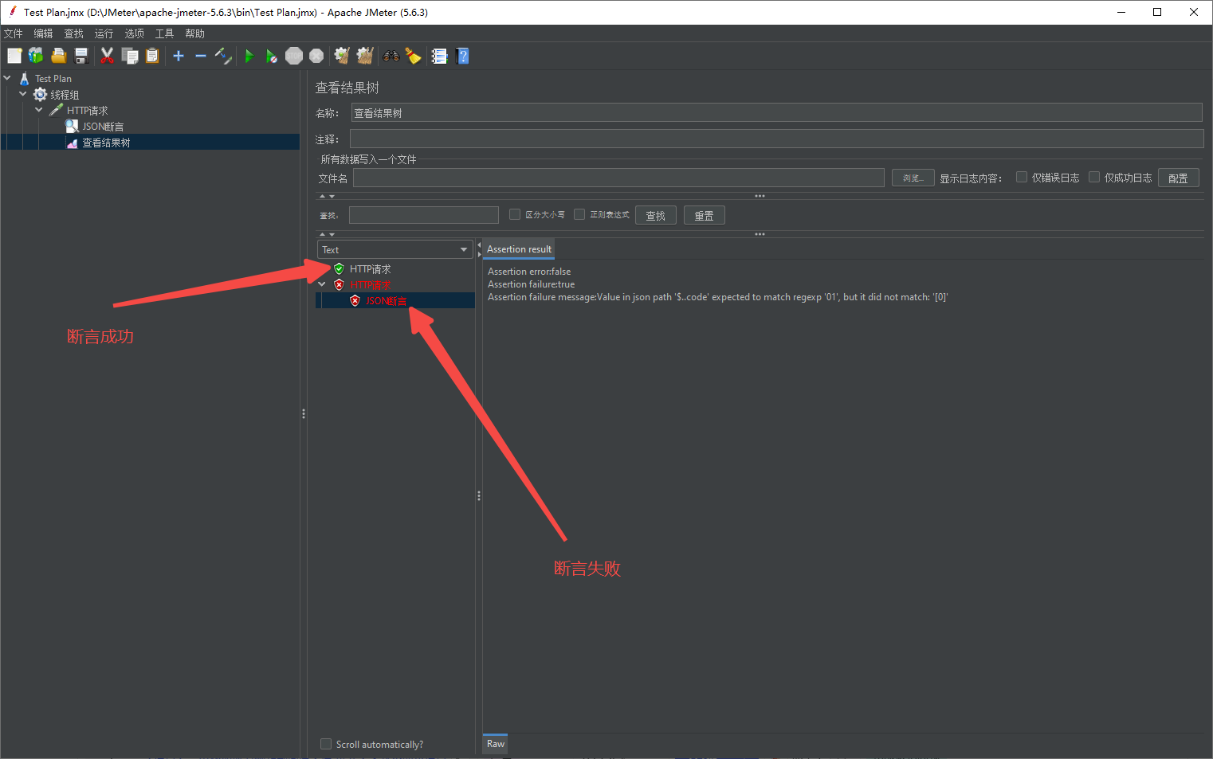Click the 重置 reset button
Image resolution: width=1213 pixels, height=759 pixels.
(704, 215)
